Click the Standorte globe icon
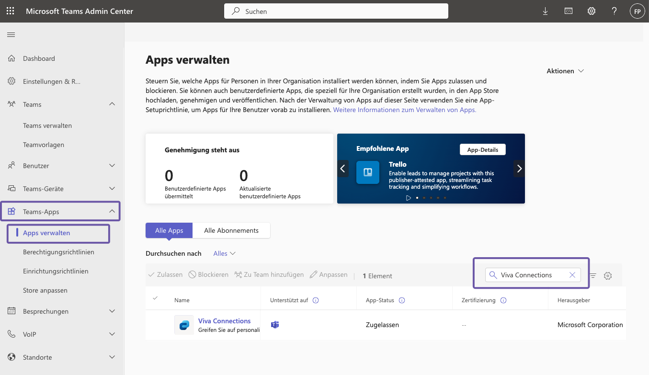The image size is (649, 375). (x=12, y=357)
